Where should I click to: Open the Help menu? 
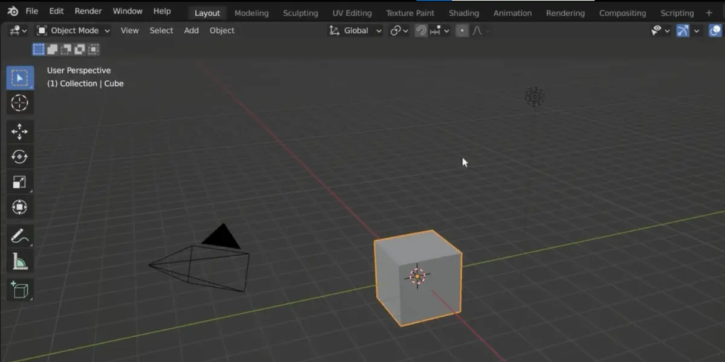point(162,11)
